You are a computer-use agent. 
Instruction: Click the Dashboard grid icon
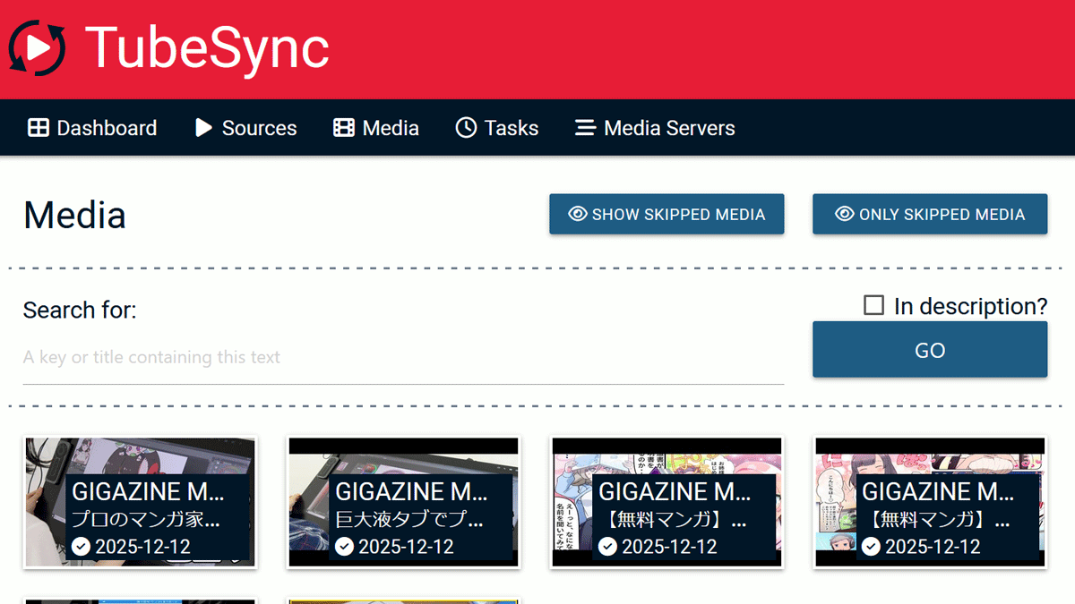click(39, 128)
